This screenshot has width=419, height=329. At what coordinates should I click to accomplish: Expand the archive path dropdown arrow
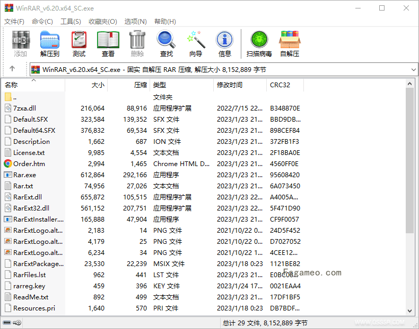[x=413, y=69]
